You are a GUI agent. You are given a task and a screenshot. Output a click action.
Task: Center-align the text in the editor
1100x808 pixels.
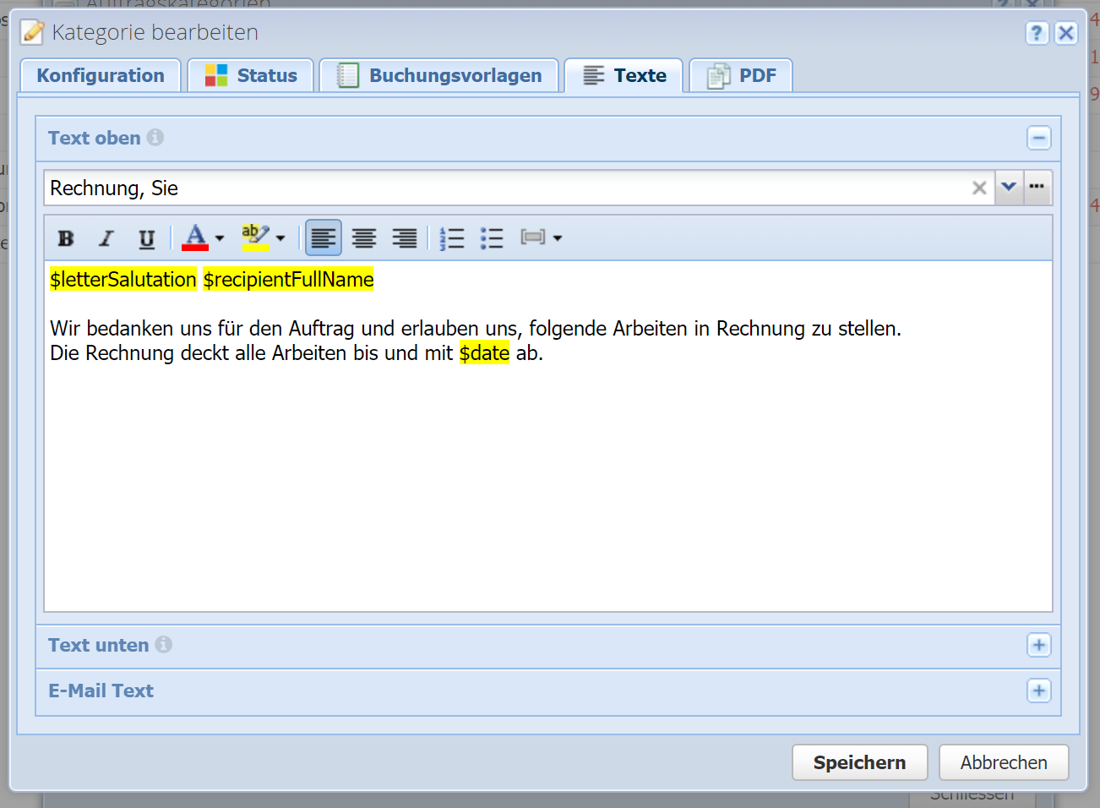[364, 238]
